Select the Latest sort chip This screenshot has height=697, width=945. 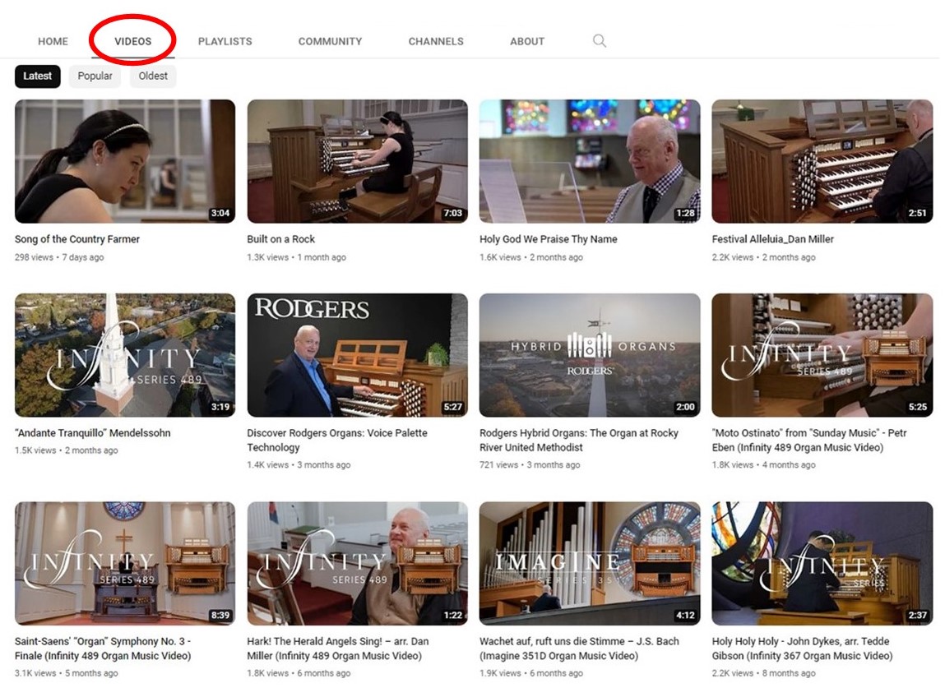37,76
